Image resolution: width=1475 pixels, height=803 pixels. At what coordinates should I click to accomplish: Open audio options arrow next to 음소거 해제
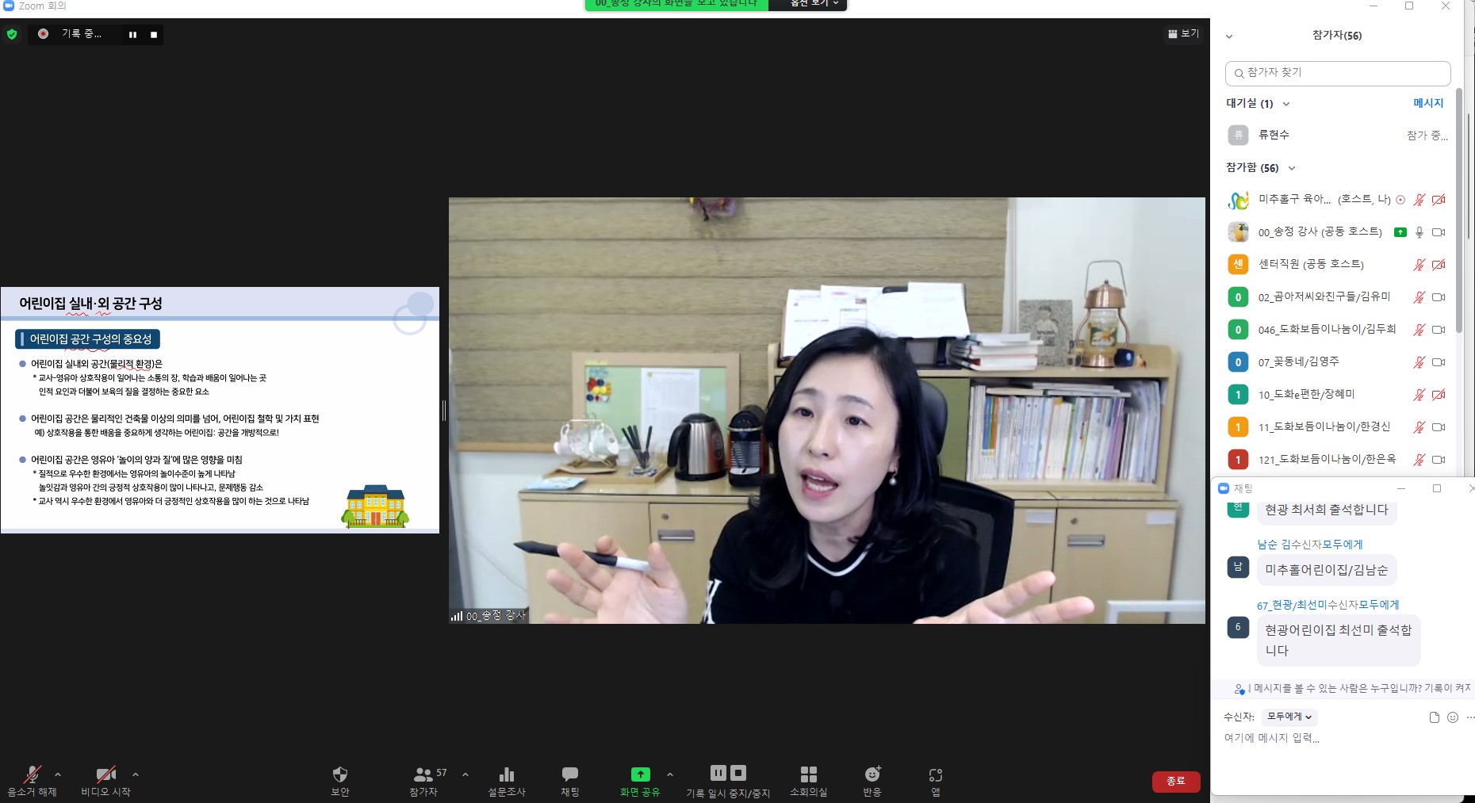click(58, 774)
